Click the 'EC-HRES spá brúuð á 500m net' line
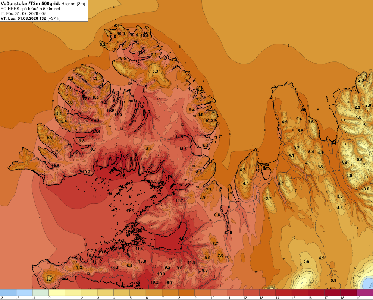Image resolution: width=373 pixels, height=300 pixels. 31,9
